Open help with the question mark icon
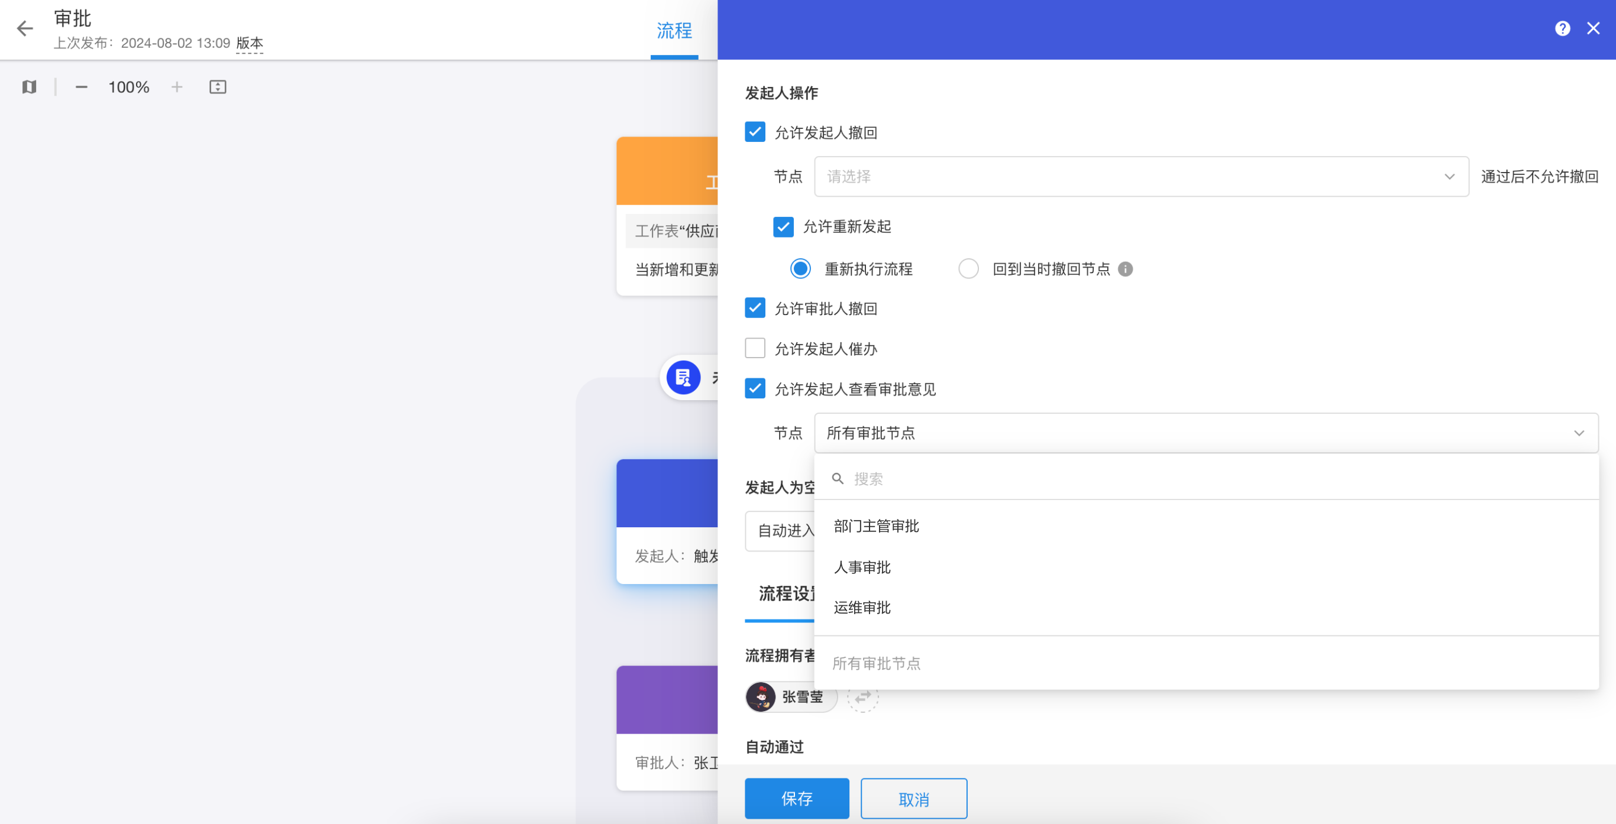Screen dimensions: 1616x824 click(1562, 28)
